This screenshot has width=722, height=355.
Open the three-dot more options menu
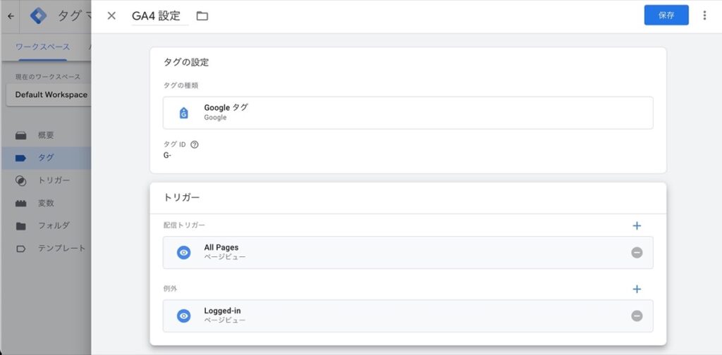tap(704, 15)
